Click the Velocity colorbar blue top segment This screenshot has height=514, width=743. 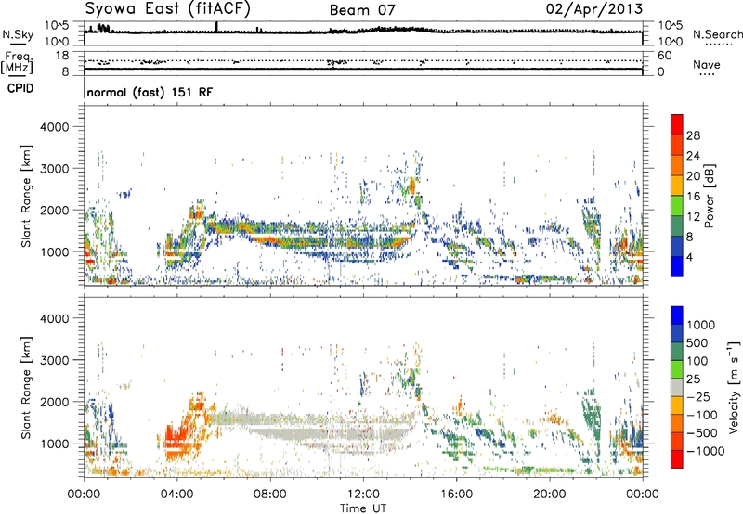(x=677, y=315)
